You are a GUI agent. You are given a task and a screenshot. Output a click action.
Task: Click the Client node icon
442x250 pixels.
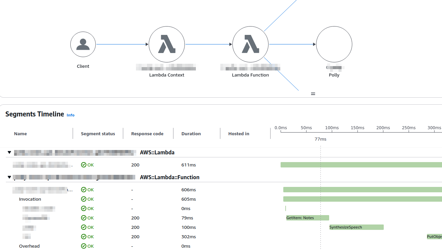(83, 44)
